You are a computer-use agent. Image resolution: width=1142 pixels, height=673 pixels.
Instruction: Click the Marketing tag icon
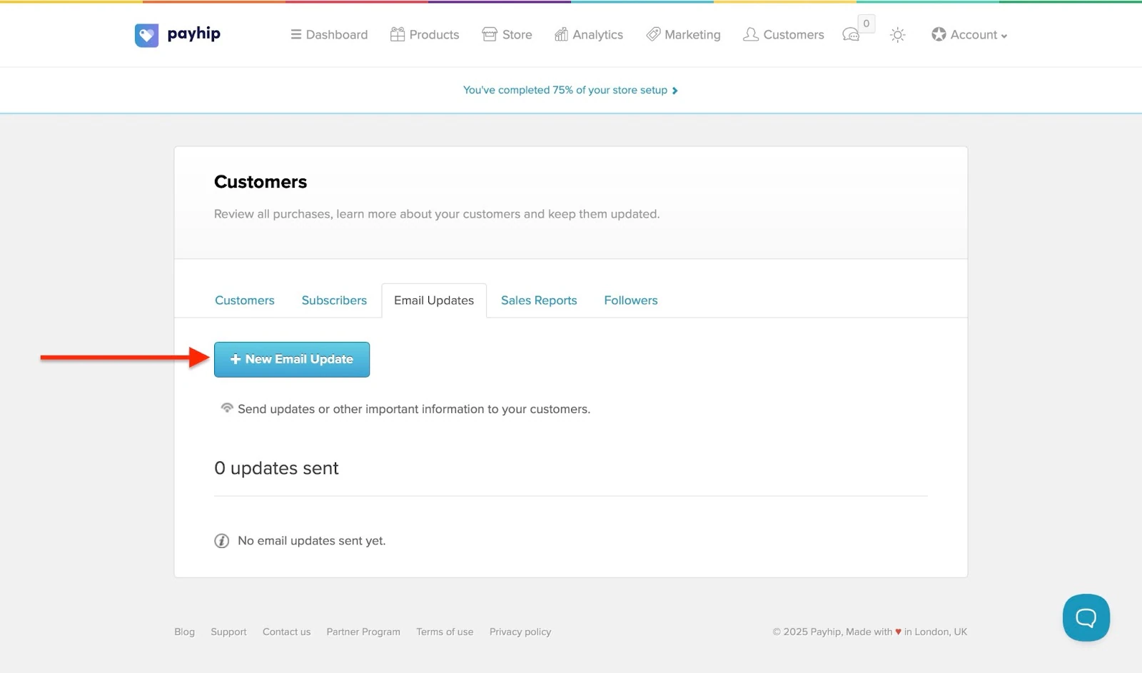653,34
